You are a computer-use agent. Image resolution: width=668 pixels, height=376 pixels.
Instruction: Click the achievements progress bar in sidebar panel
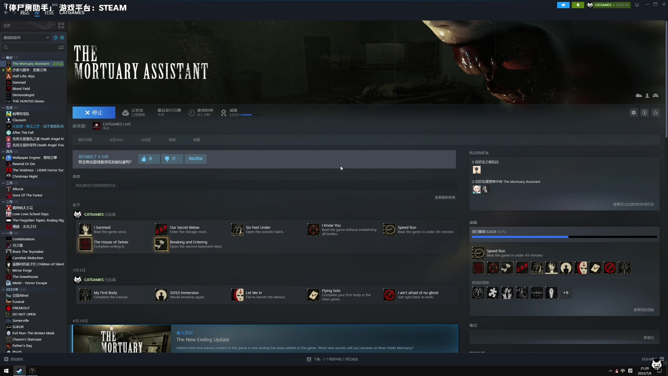point(564,237)
